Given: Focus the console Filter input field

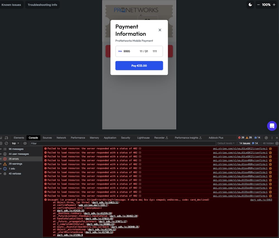Looking at the screenshot, I should [123, 143].
